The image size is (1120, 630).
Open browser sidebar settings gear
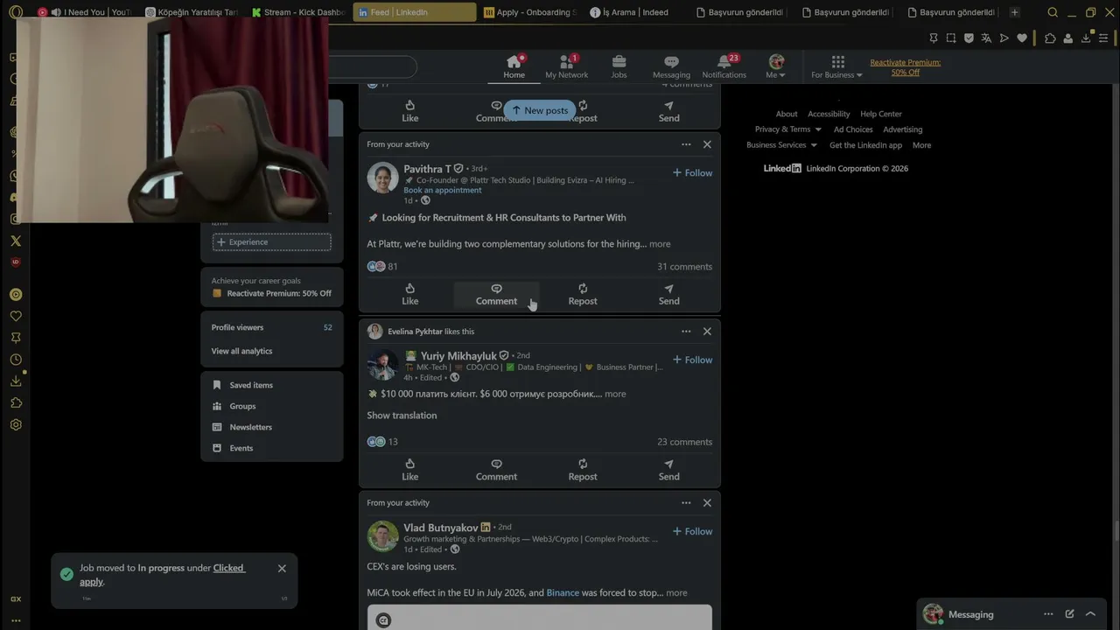tap(16, 424)
